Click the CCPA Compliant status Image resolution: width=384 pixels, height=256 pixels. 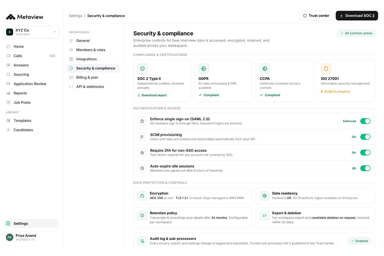[x=270, y=95]
